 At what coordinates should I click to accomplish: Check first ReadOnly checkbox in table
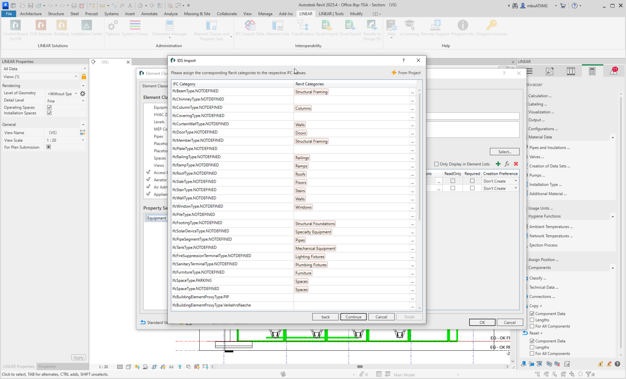click(453, 181)
